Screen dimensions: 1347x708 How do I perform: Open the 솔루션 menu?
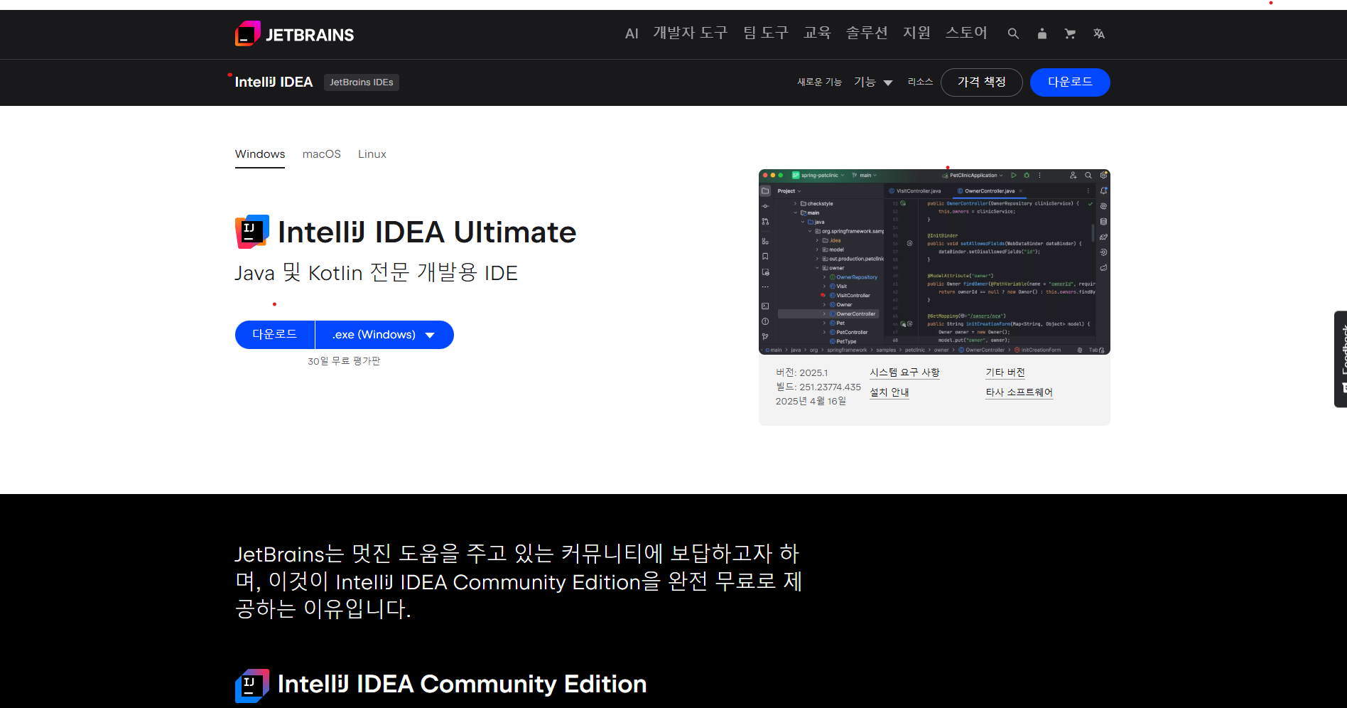tap(867, 33)
